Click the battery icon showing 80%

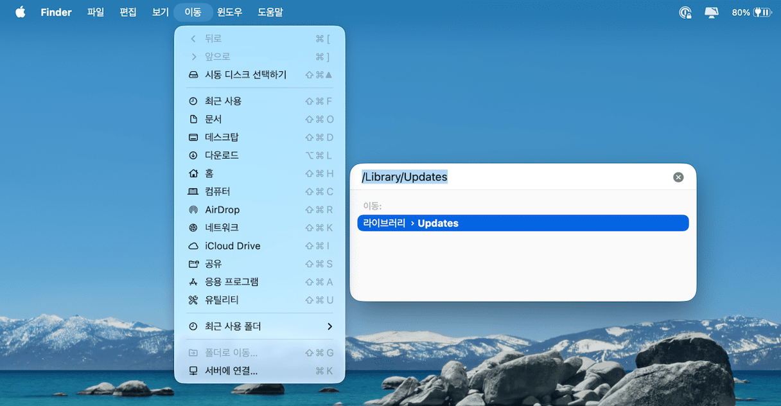pyautogui.click(x=758, y=12)
